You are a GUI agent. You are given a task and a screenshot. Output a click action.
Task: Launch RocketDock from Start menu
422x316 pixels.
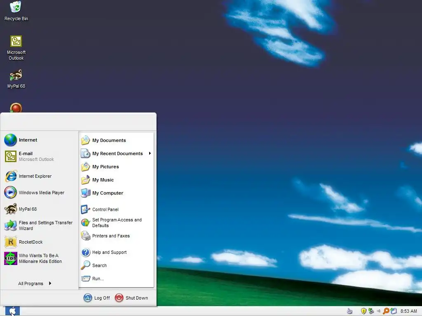40,242
